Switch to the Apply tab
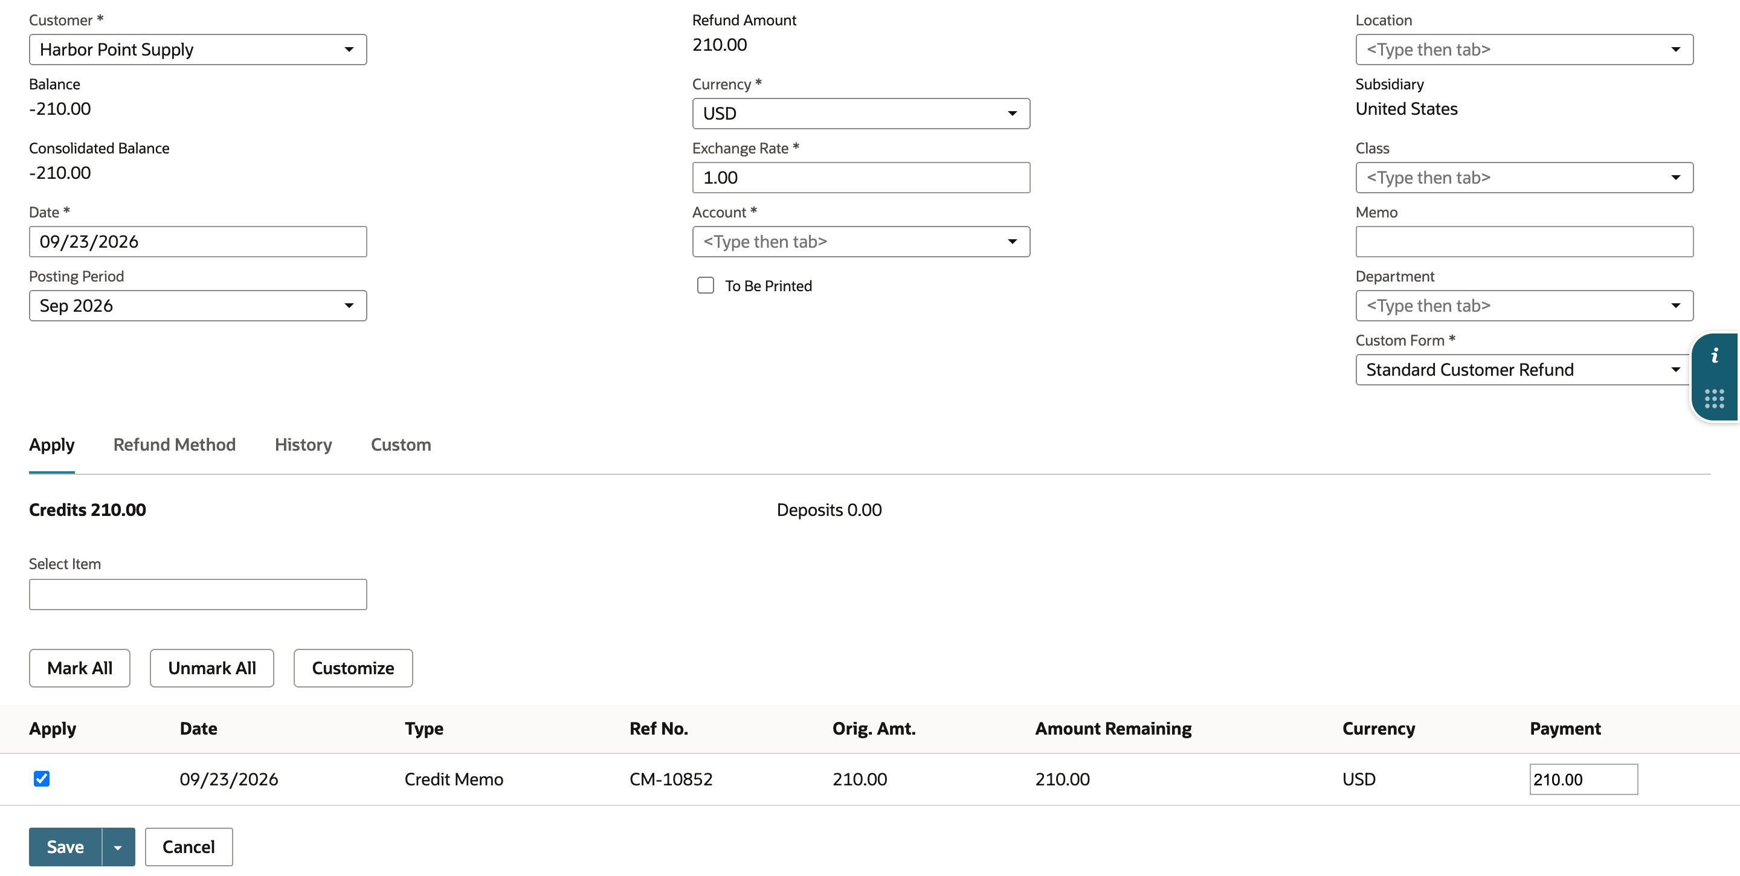 [x=52, y=445]
